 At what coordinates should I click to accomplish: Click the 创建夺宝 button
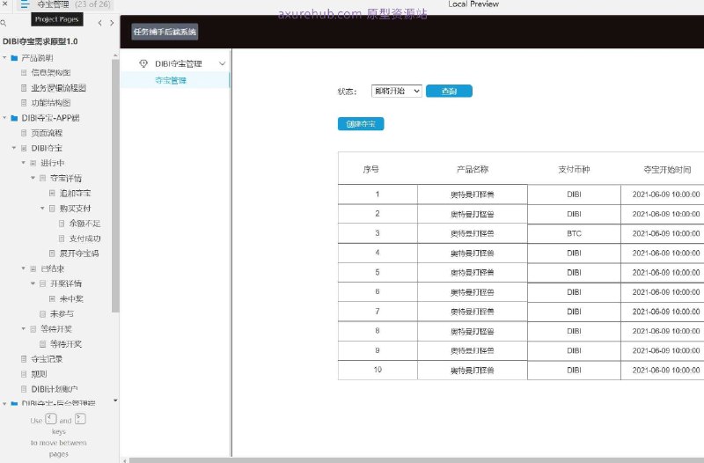pyautogui.click(x=361, y=124)
